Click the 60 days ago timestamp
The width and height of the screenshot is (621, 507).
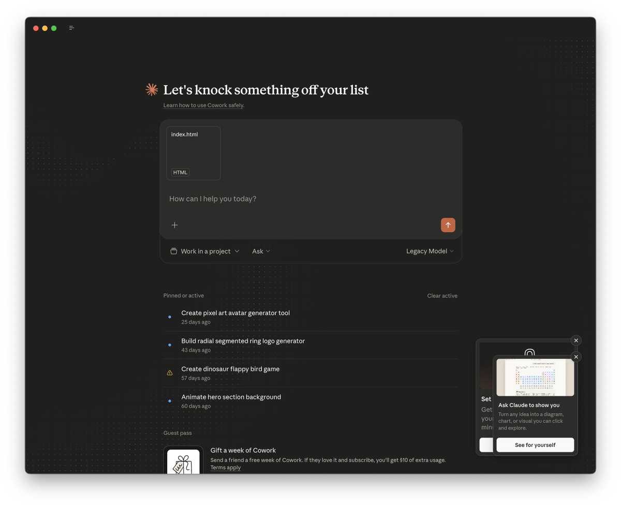pyautogui.click(x=196, y=406)
